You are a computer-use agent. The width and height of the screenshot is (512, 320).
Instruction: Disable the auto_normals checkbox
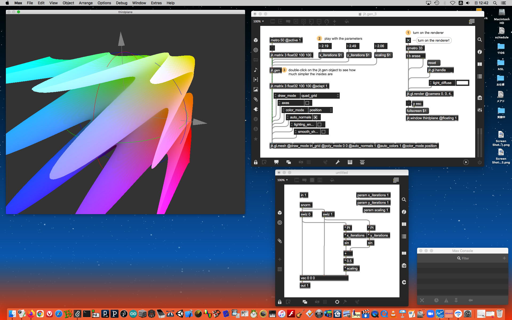[315, 117]
